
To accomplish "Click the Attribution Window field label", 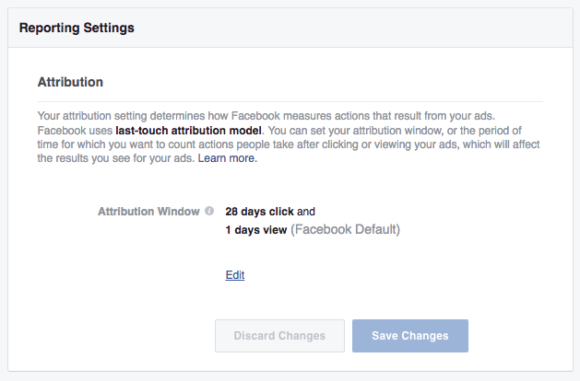I will 148,212.
